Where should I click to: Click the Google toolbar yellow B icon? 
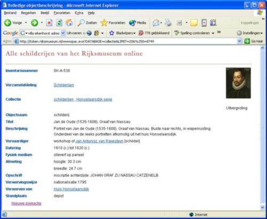[97, 33]
